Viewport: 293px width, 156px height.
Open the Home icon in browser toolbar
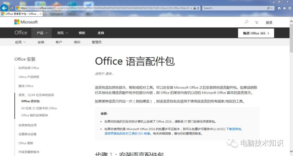coord(279,8)
